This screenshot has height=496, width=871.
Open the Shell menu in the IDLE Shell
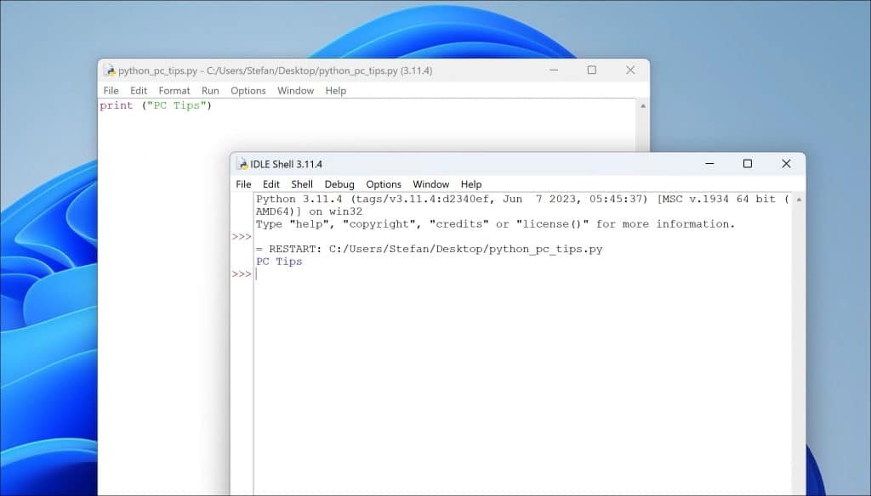(x=302, y=184)
